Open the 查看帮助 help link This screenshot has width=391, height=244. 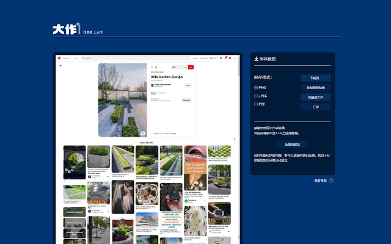(320, 181)
